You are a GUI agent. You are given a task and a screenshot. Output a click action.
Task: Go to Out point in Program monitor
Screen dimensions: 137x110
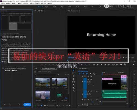click(109, 64)
